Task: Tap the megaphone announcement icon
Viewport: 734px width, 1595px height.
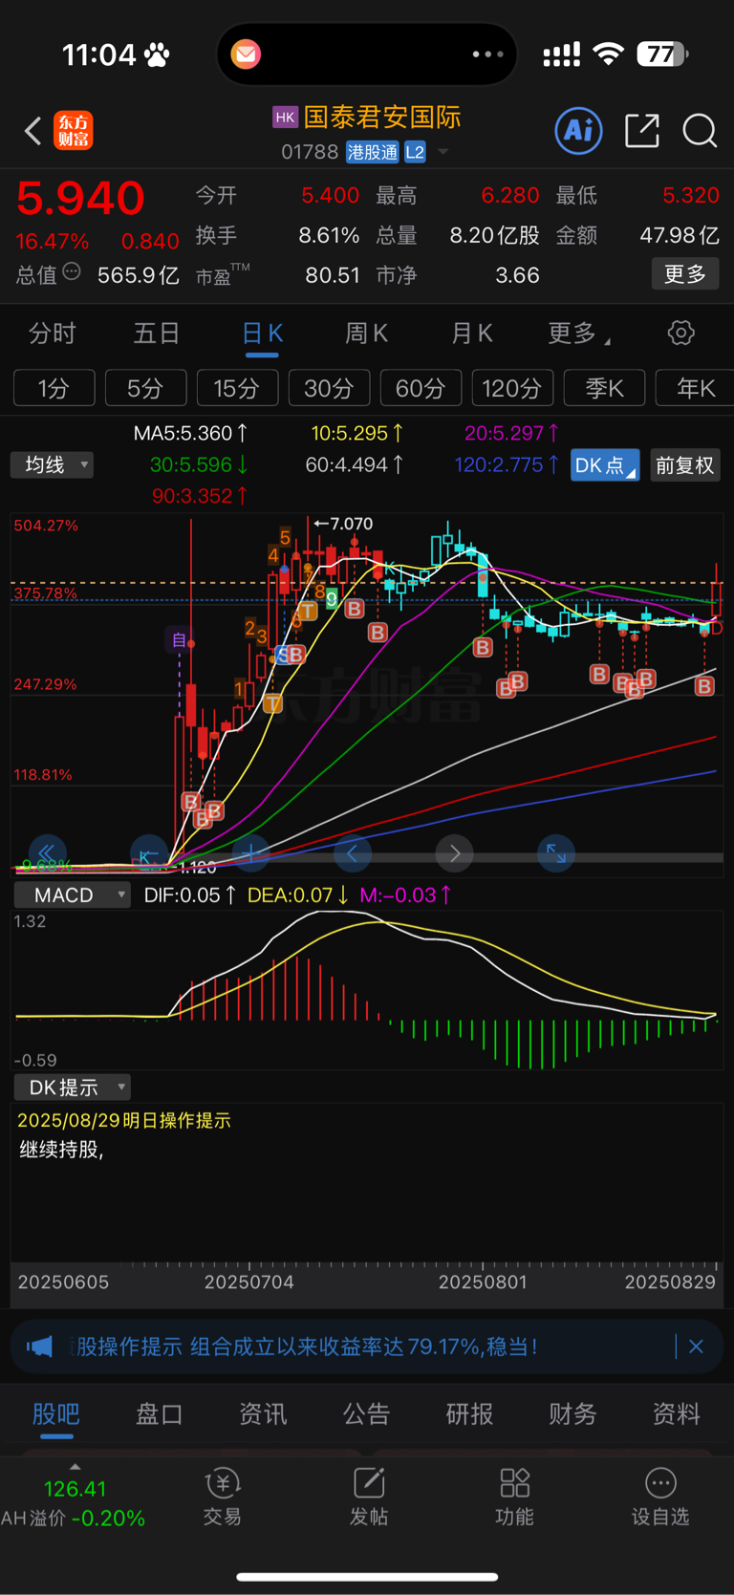Action: 40,1347
